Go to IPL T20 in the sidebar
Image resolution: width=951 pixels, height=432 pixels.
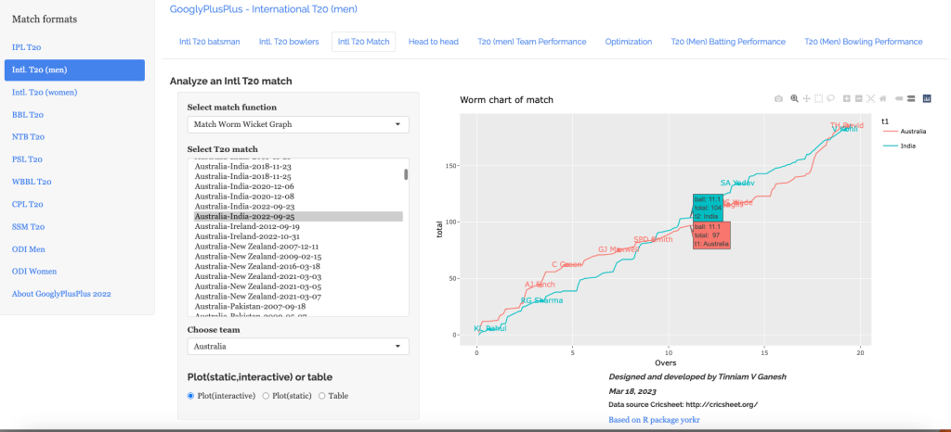(26, 47)
